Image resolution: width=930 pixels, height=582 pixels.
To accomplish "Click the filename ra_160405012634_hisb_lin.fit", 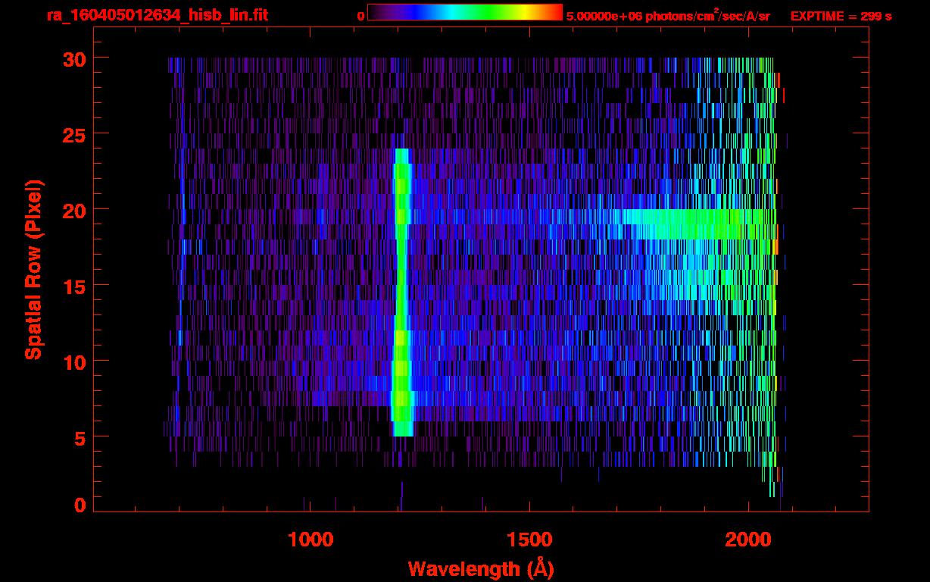I will point(156,15).
